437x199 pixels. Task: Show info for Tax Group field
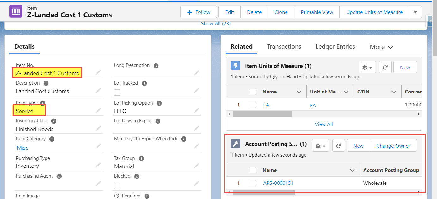(x=141, y=159)
